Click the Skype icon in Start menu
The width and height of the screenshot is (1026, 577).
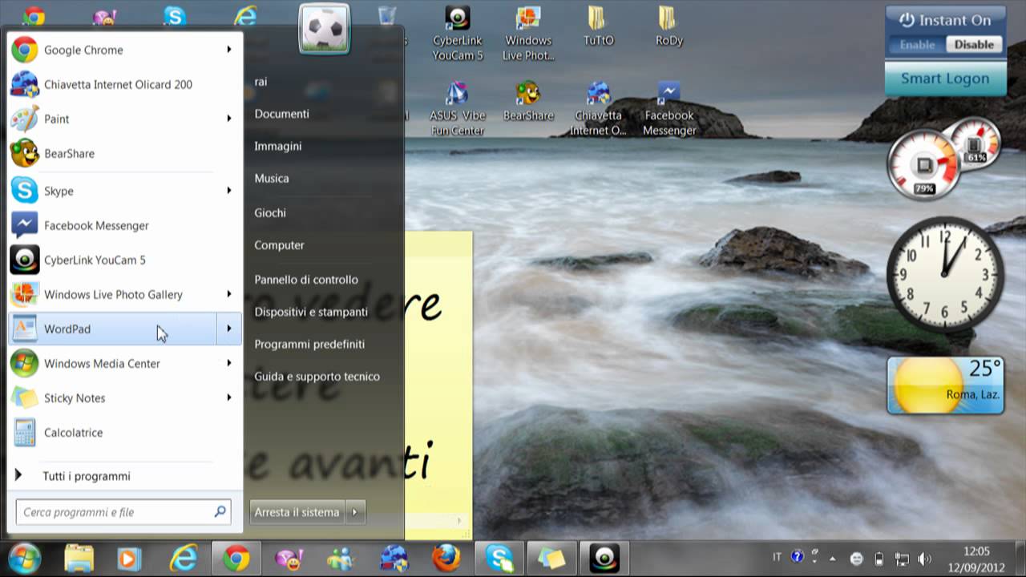coord(24,191)
